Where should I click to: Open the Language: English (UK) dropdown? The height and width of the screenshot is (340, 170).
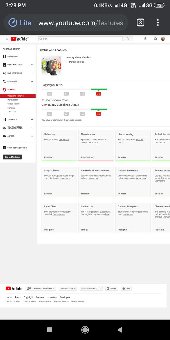pos(41,288)
